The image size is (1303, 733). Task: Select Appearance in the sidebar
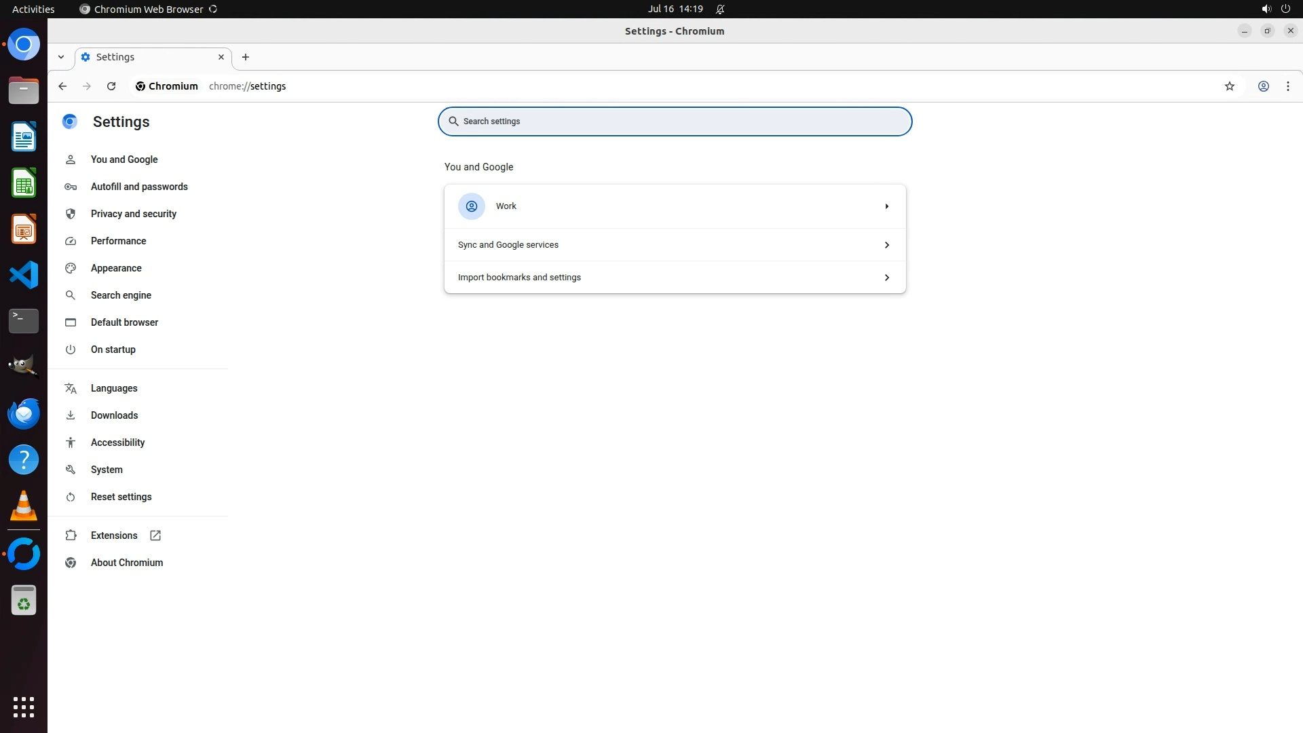[116, 268]
